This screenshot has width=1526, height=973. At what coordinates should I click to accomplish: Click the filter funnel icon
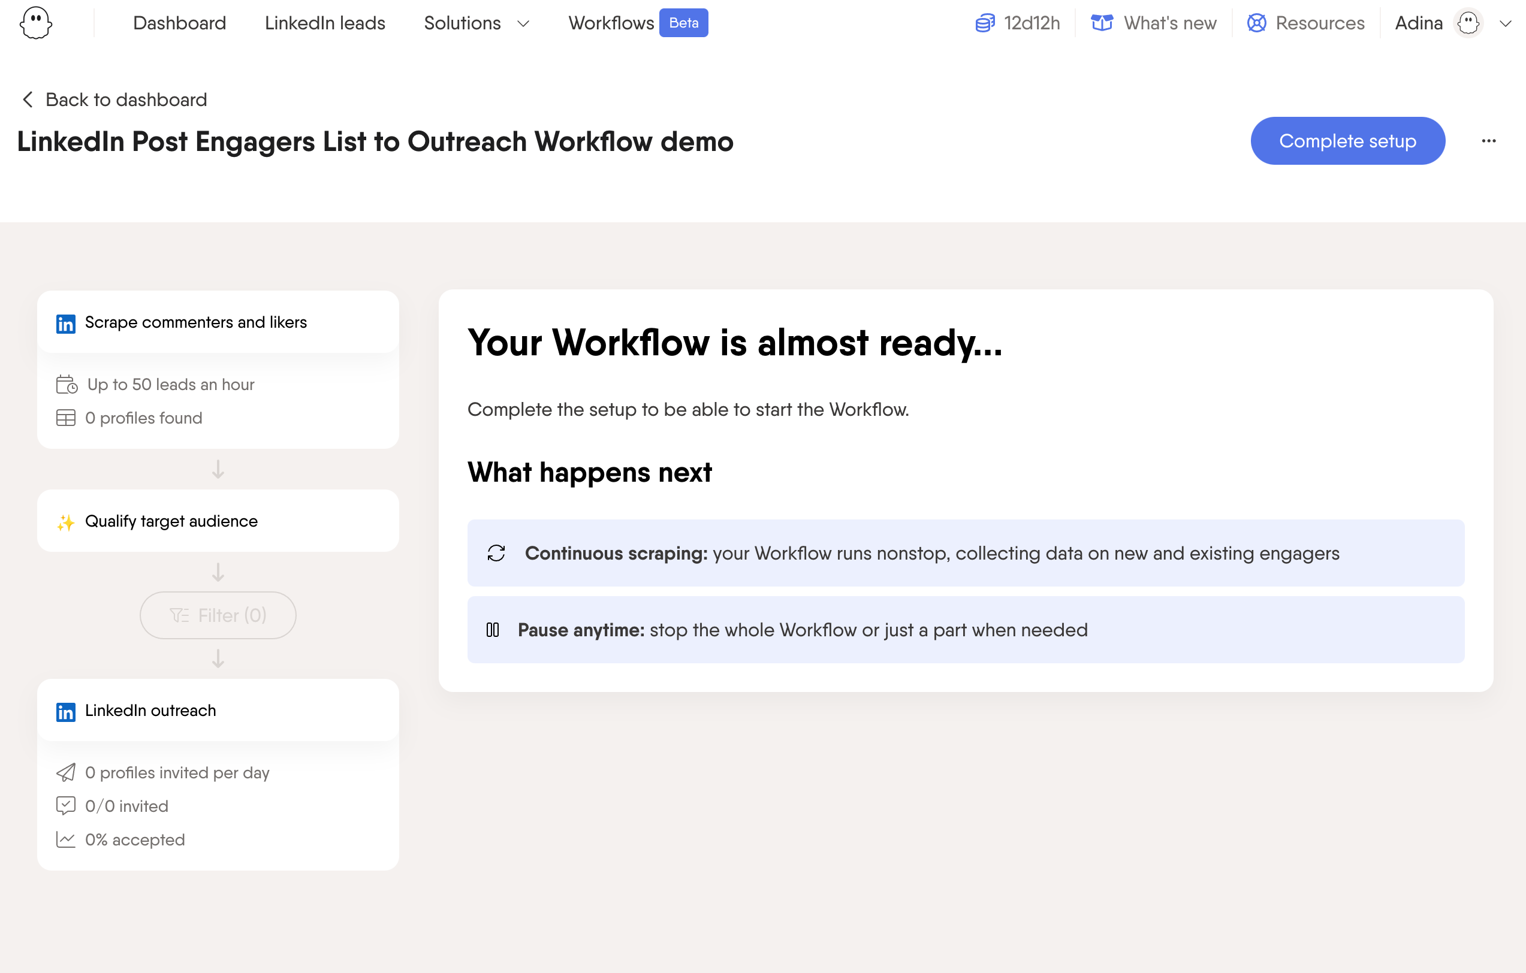pyautogui.click(x=179, y=615)
